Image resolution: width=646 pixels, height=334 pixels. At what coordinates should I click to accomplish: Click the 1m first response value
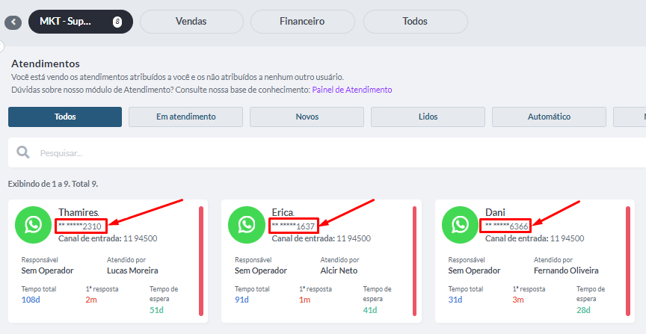[304, 300]
